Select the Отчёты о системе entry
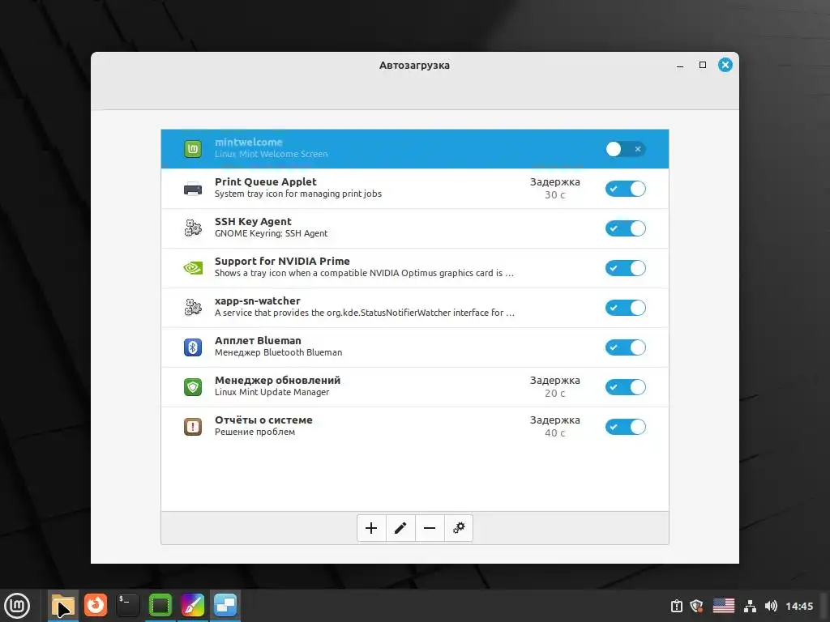 [x=414, y=427]
